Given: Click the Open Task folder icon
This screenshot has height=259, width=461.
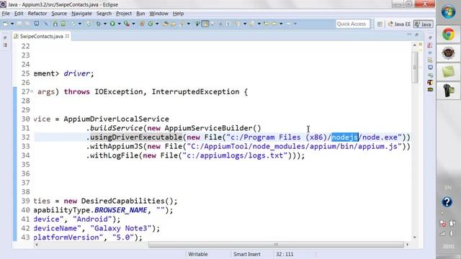Looking at the screenshot, I should coord(173,24).
